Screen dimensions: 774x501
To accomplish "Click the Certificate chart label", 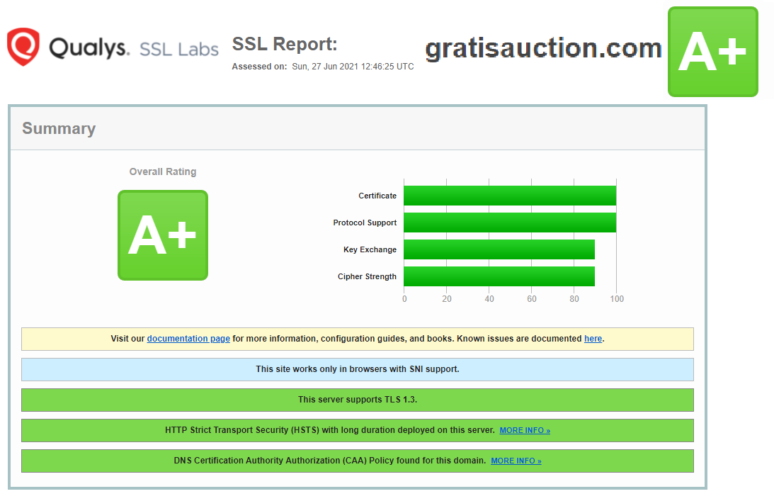I will coord(377,196).
